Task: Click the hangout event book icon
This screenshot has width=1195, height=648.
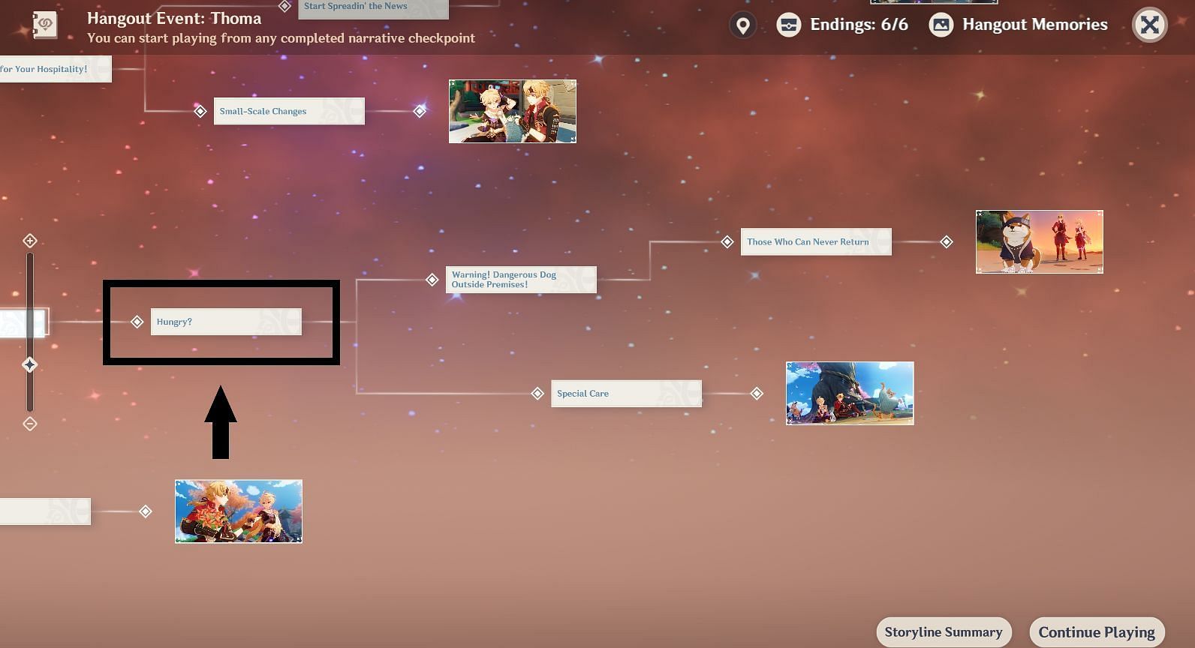Action: click(x=44, y=25)
